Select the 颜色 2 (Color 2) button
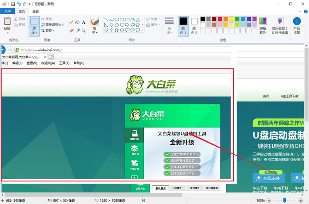The width and height of the screenshot is (309, 204). [x=194, y=25]
